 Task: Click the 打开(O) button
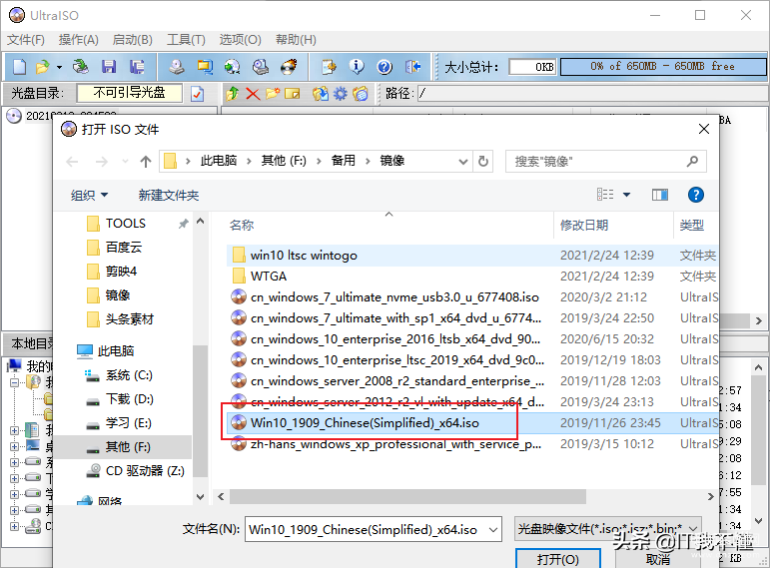pyautogui.click(x=558, y=559)
